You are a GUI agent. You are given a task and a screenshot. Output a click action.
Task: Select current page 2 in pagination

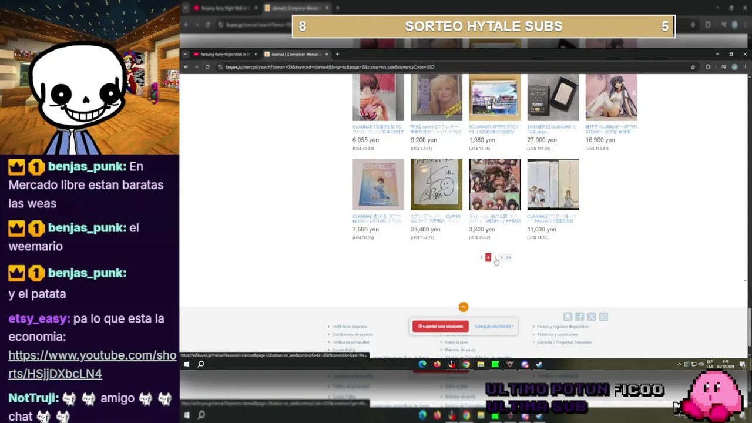point(488,257)
